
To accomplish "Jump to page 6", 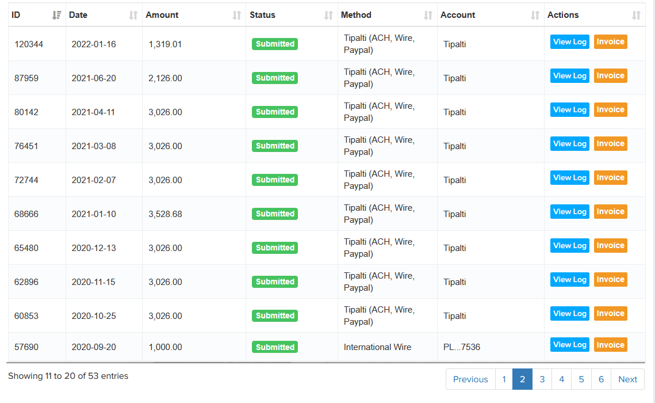I will click(601, 379).
